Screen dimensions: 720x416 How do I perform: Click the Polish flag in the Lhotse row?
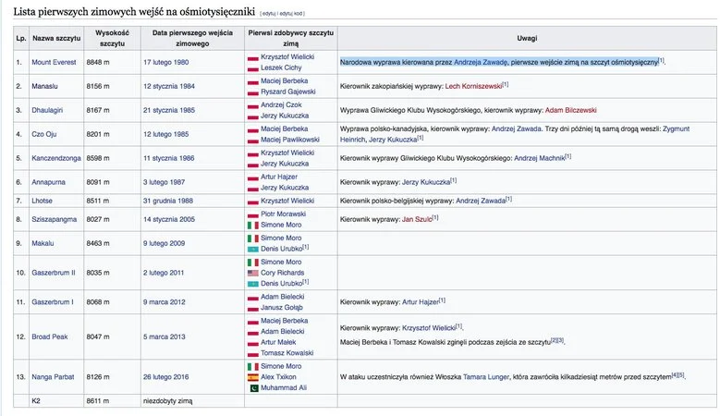253,202
